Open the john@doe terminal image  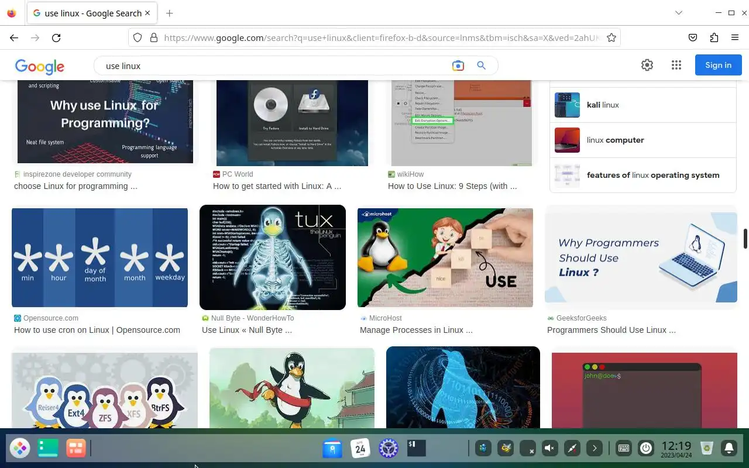[x=644, y=390]
